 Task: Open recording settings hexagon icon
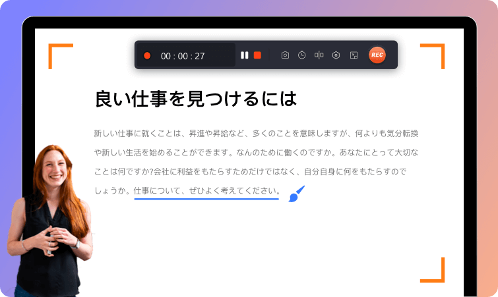coord(336,55)
